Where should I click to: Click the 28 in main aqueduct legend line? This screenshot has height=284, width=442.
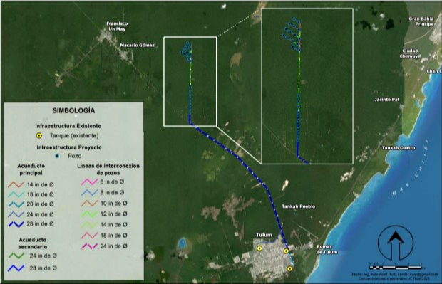[x=16, y=224]
